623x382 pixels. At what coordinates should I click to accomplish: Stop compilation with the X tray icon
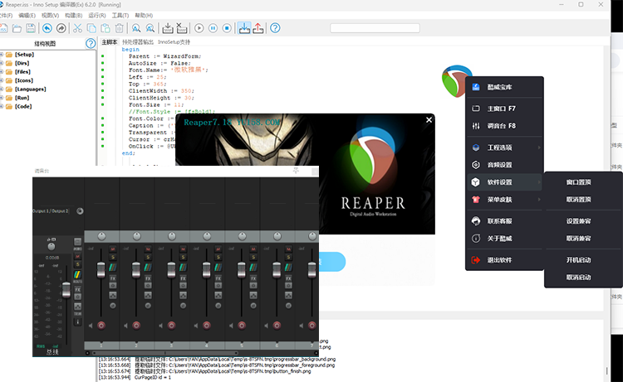coord(182,28)
